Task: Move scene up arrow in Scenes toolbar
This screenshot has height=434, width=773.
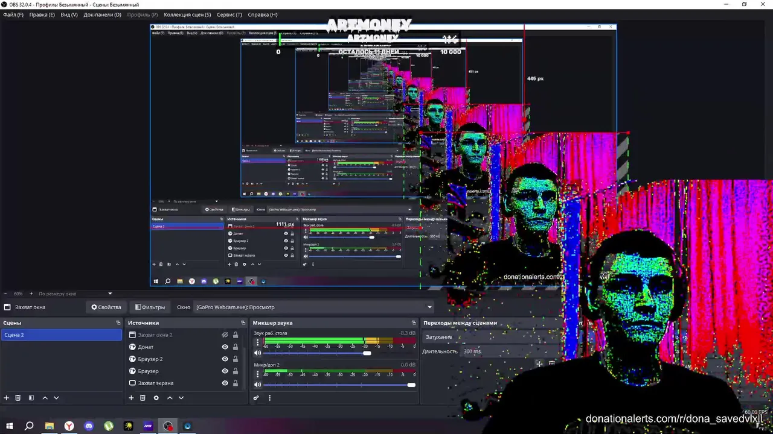Action: tap(45, 398)
